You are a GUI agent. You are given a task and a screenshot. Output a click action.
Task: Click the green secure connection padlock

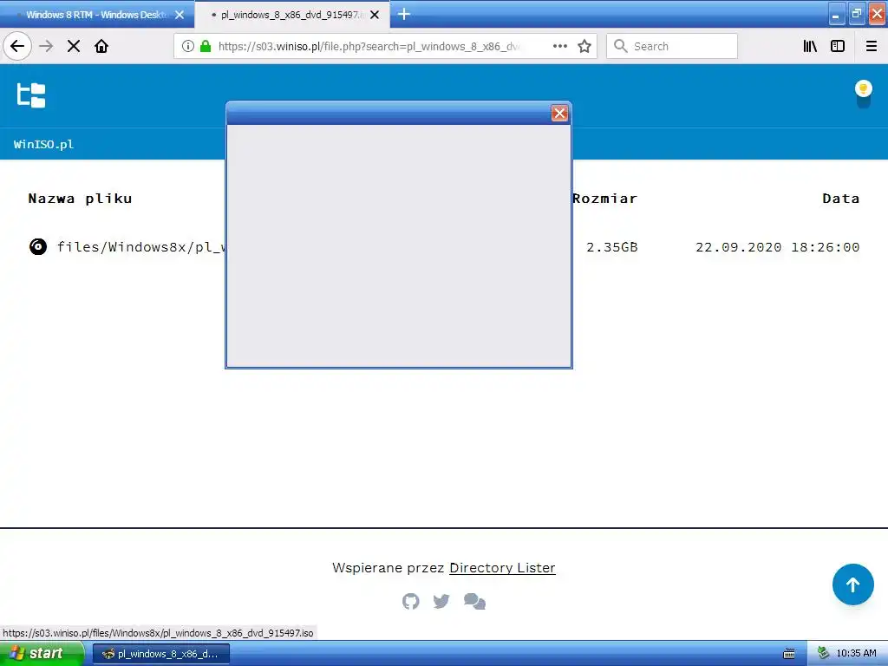[206, 46]
